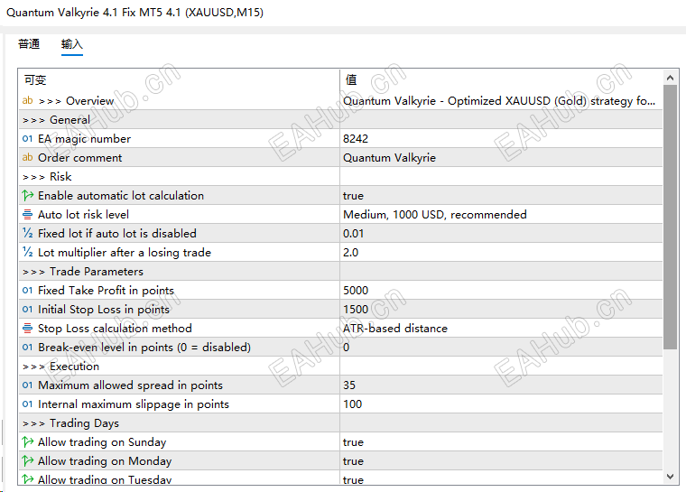
Task: Switch to the 普通 tab
Action: [29, 44]
